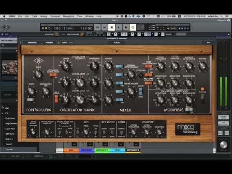Select the orange track tab at bottom
Screen dimensions: 232x174
71,150
